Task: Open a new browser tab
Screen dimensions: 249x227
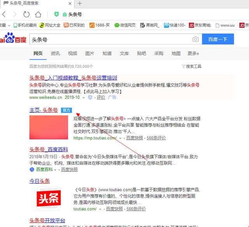Action: (x=80, y=4)
